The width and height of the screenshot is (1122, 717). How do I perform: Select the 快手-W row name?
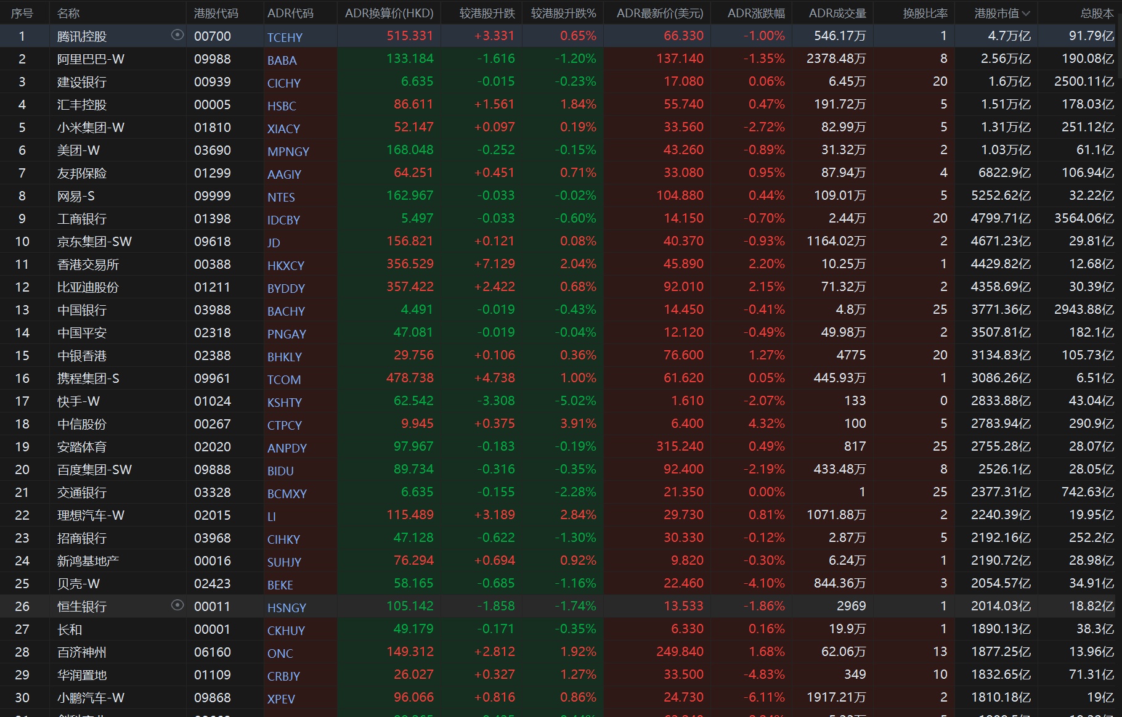click(x=78, y=401)
